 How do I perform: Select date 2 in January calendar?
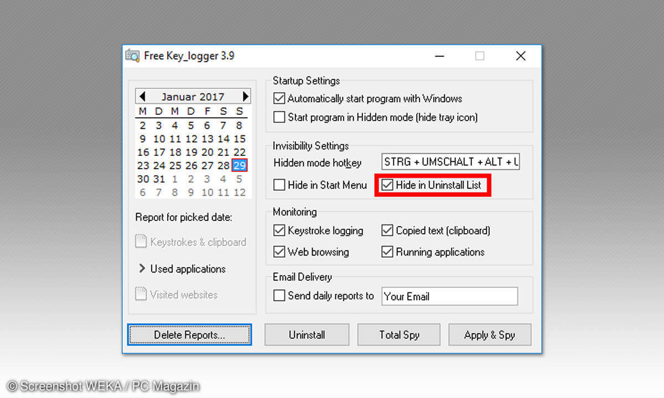143,125
